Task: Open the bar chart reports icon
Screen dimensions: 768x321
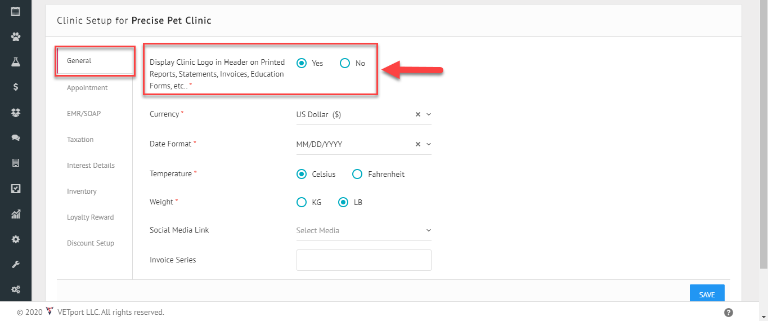Action: tap(16, 214)
